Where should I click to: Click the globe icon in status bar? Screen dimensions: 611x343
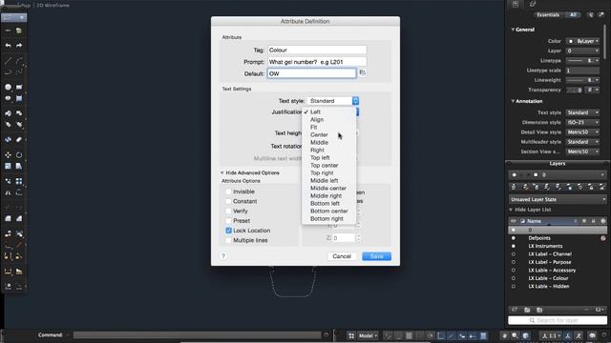pos(526,335)
